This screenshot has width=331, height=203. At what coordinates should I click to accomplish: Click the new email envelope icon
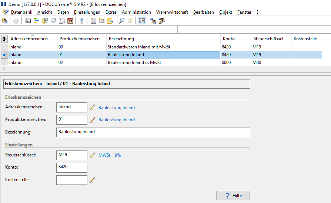pyautogui.click(x=102, y=21)
